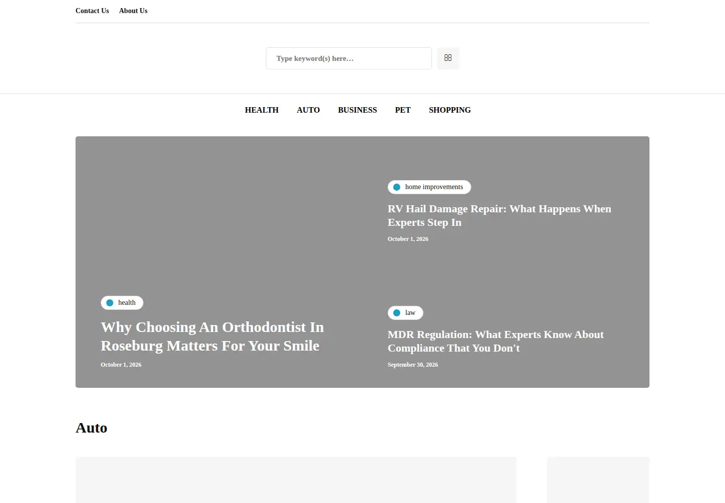The image size is (725, 503).
Task: Click the September 30, 2026 date
Action: click(413, 365)
